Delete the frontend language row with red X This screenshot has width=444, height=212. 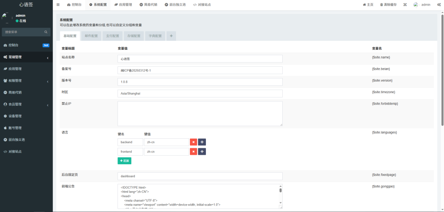tap(193, 151)
